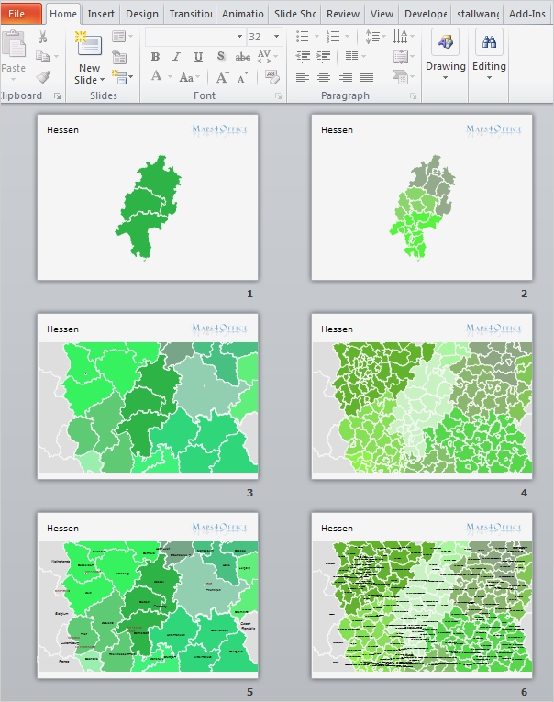The image size is (554, 702).
Task: Switch to the Review tab
Action: [343, 14]
